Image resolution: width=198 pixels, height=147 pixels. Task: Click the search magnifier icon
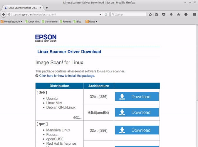(113, 14)
